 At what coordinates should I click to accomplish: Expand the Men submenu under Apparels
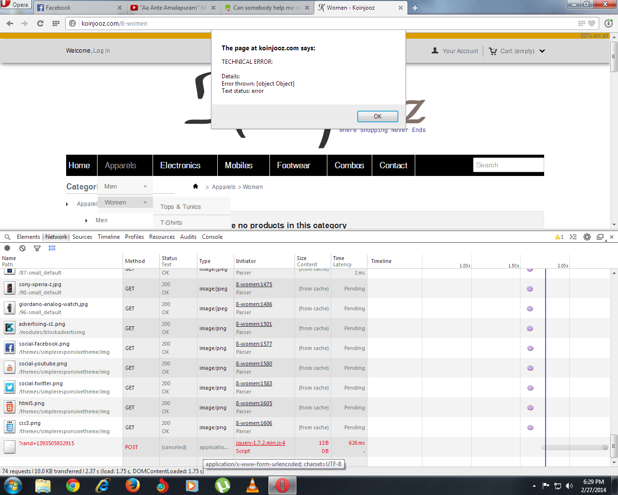(x=145, y=187)
